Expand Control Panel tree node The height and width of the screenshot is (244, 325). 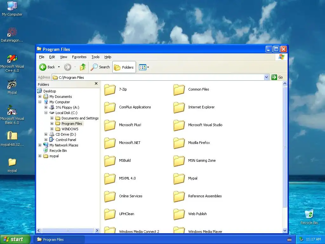46,140
